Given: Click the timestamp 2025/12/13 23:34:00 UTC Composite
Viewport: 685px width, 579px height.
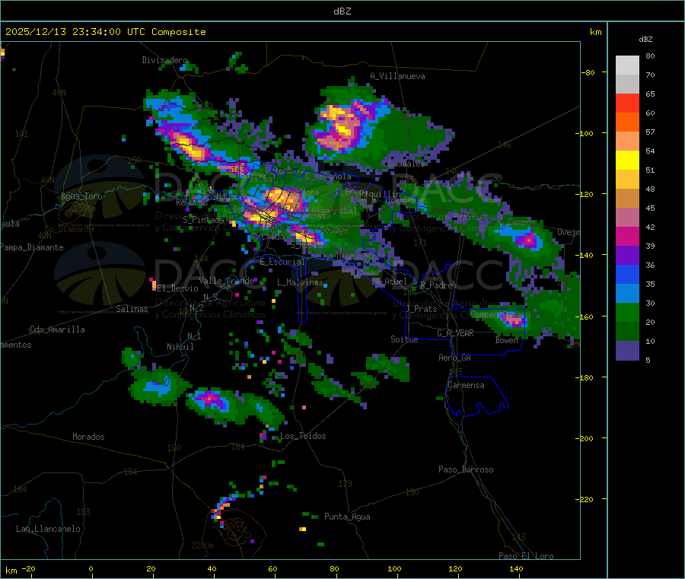Looking at the screenshot, I should (x=105, y=32).
